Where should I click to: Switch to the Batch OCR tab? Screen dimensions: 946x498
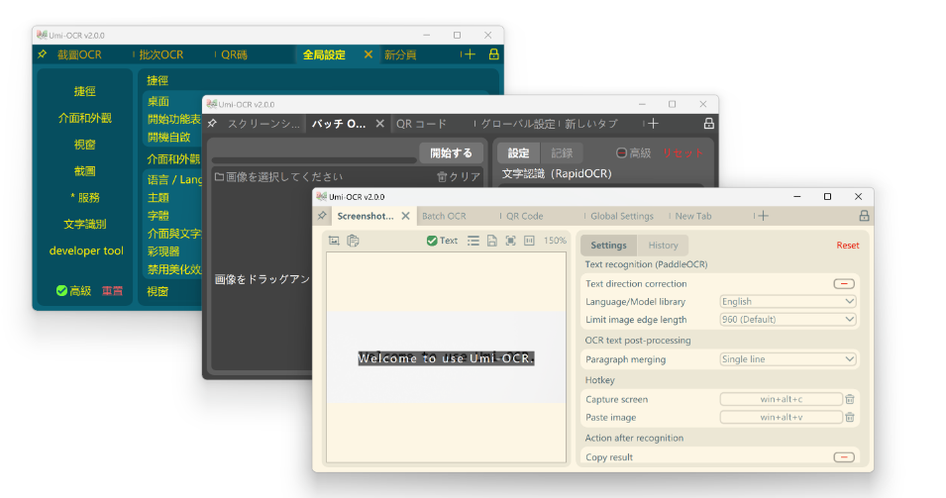[444, 216]
